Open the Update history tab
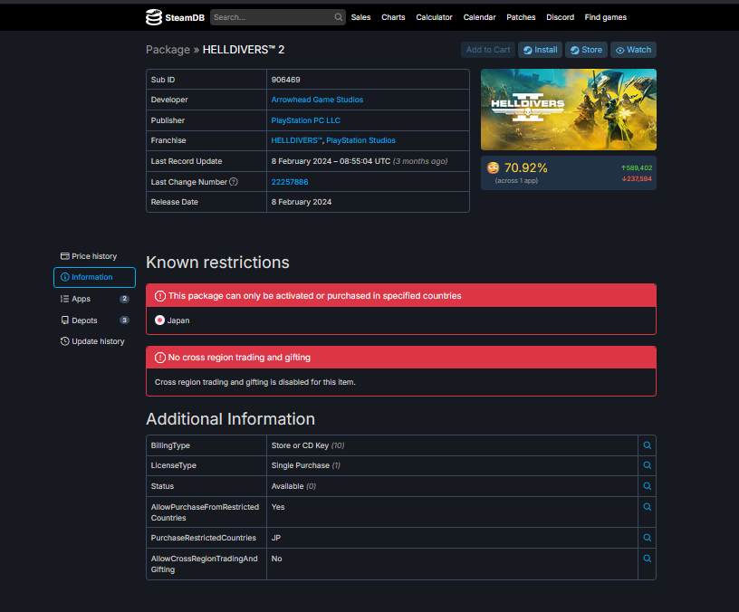 tap(93, 341)
